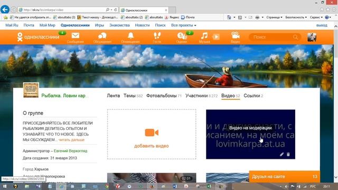338x190 pixels.
Task: Open the group avatar thumbnail
Action: [31, 90]
